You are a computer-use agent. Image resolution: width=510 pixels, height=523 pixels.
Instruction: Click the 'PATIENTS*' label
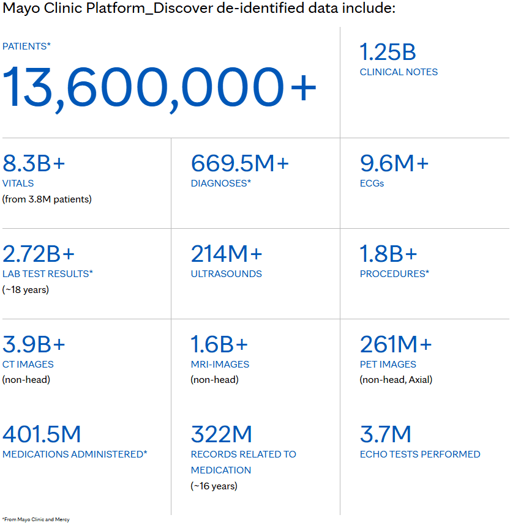[26, 46]
